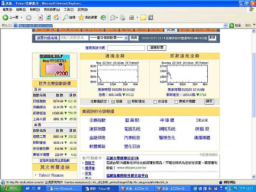This screenshot has height=192, width=256.
Task: Click the History clock icon
Action: pos(103,17)
